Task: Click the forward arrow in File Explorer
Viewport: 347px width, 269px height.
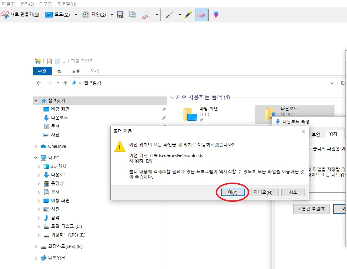Action: tap(49, 83)
